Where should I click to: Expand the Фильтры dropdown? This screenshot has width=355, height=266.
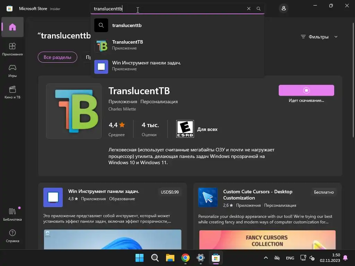pyautogui.click(x=319, y=37)
